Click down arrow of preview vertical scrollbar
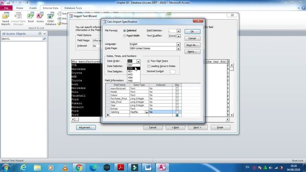This screenshot has width=306, height=172. coord(231,115)
